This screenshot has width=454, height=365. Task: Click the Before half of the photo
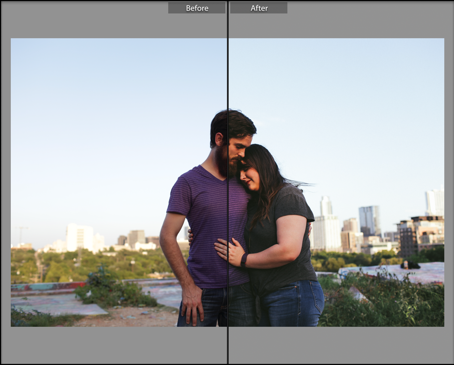point(119,182)
